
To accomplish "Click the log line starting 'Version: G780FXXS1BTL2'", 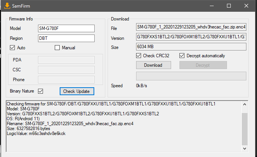I will 83,114.
